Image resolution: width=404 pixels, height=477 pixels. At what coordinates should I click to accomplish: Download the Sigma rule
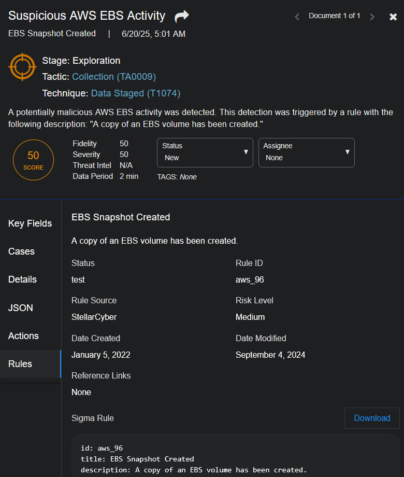tap(371, 418)
